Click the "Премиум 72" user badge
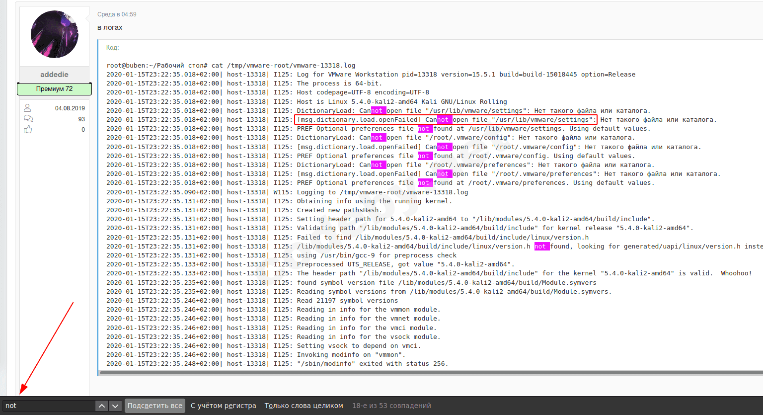763x415 pixels. coord(55,89)
